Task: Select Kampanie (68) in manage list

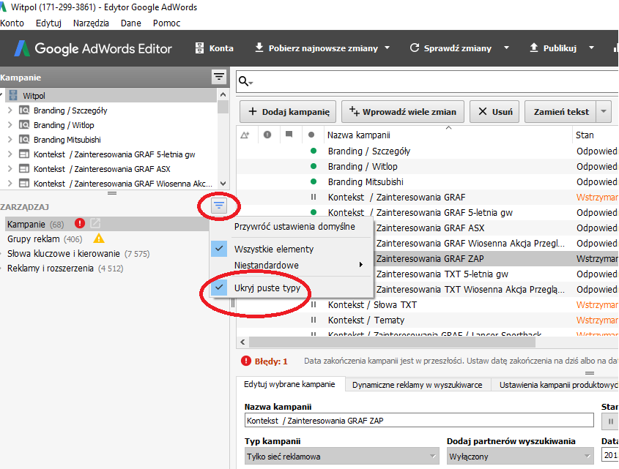Action: coord(36,224)
